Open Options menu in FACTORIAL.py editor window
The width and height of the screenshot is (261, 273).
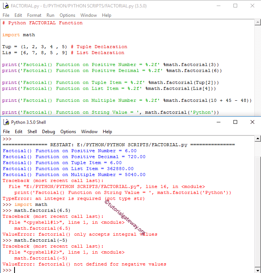pyautogui.click(x=67, y=15)
